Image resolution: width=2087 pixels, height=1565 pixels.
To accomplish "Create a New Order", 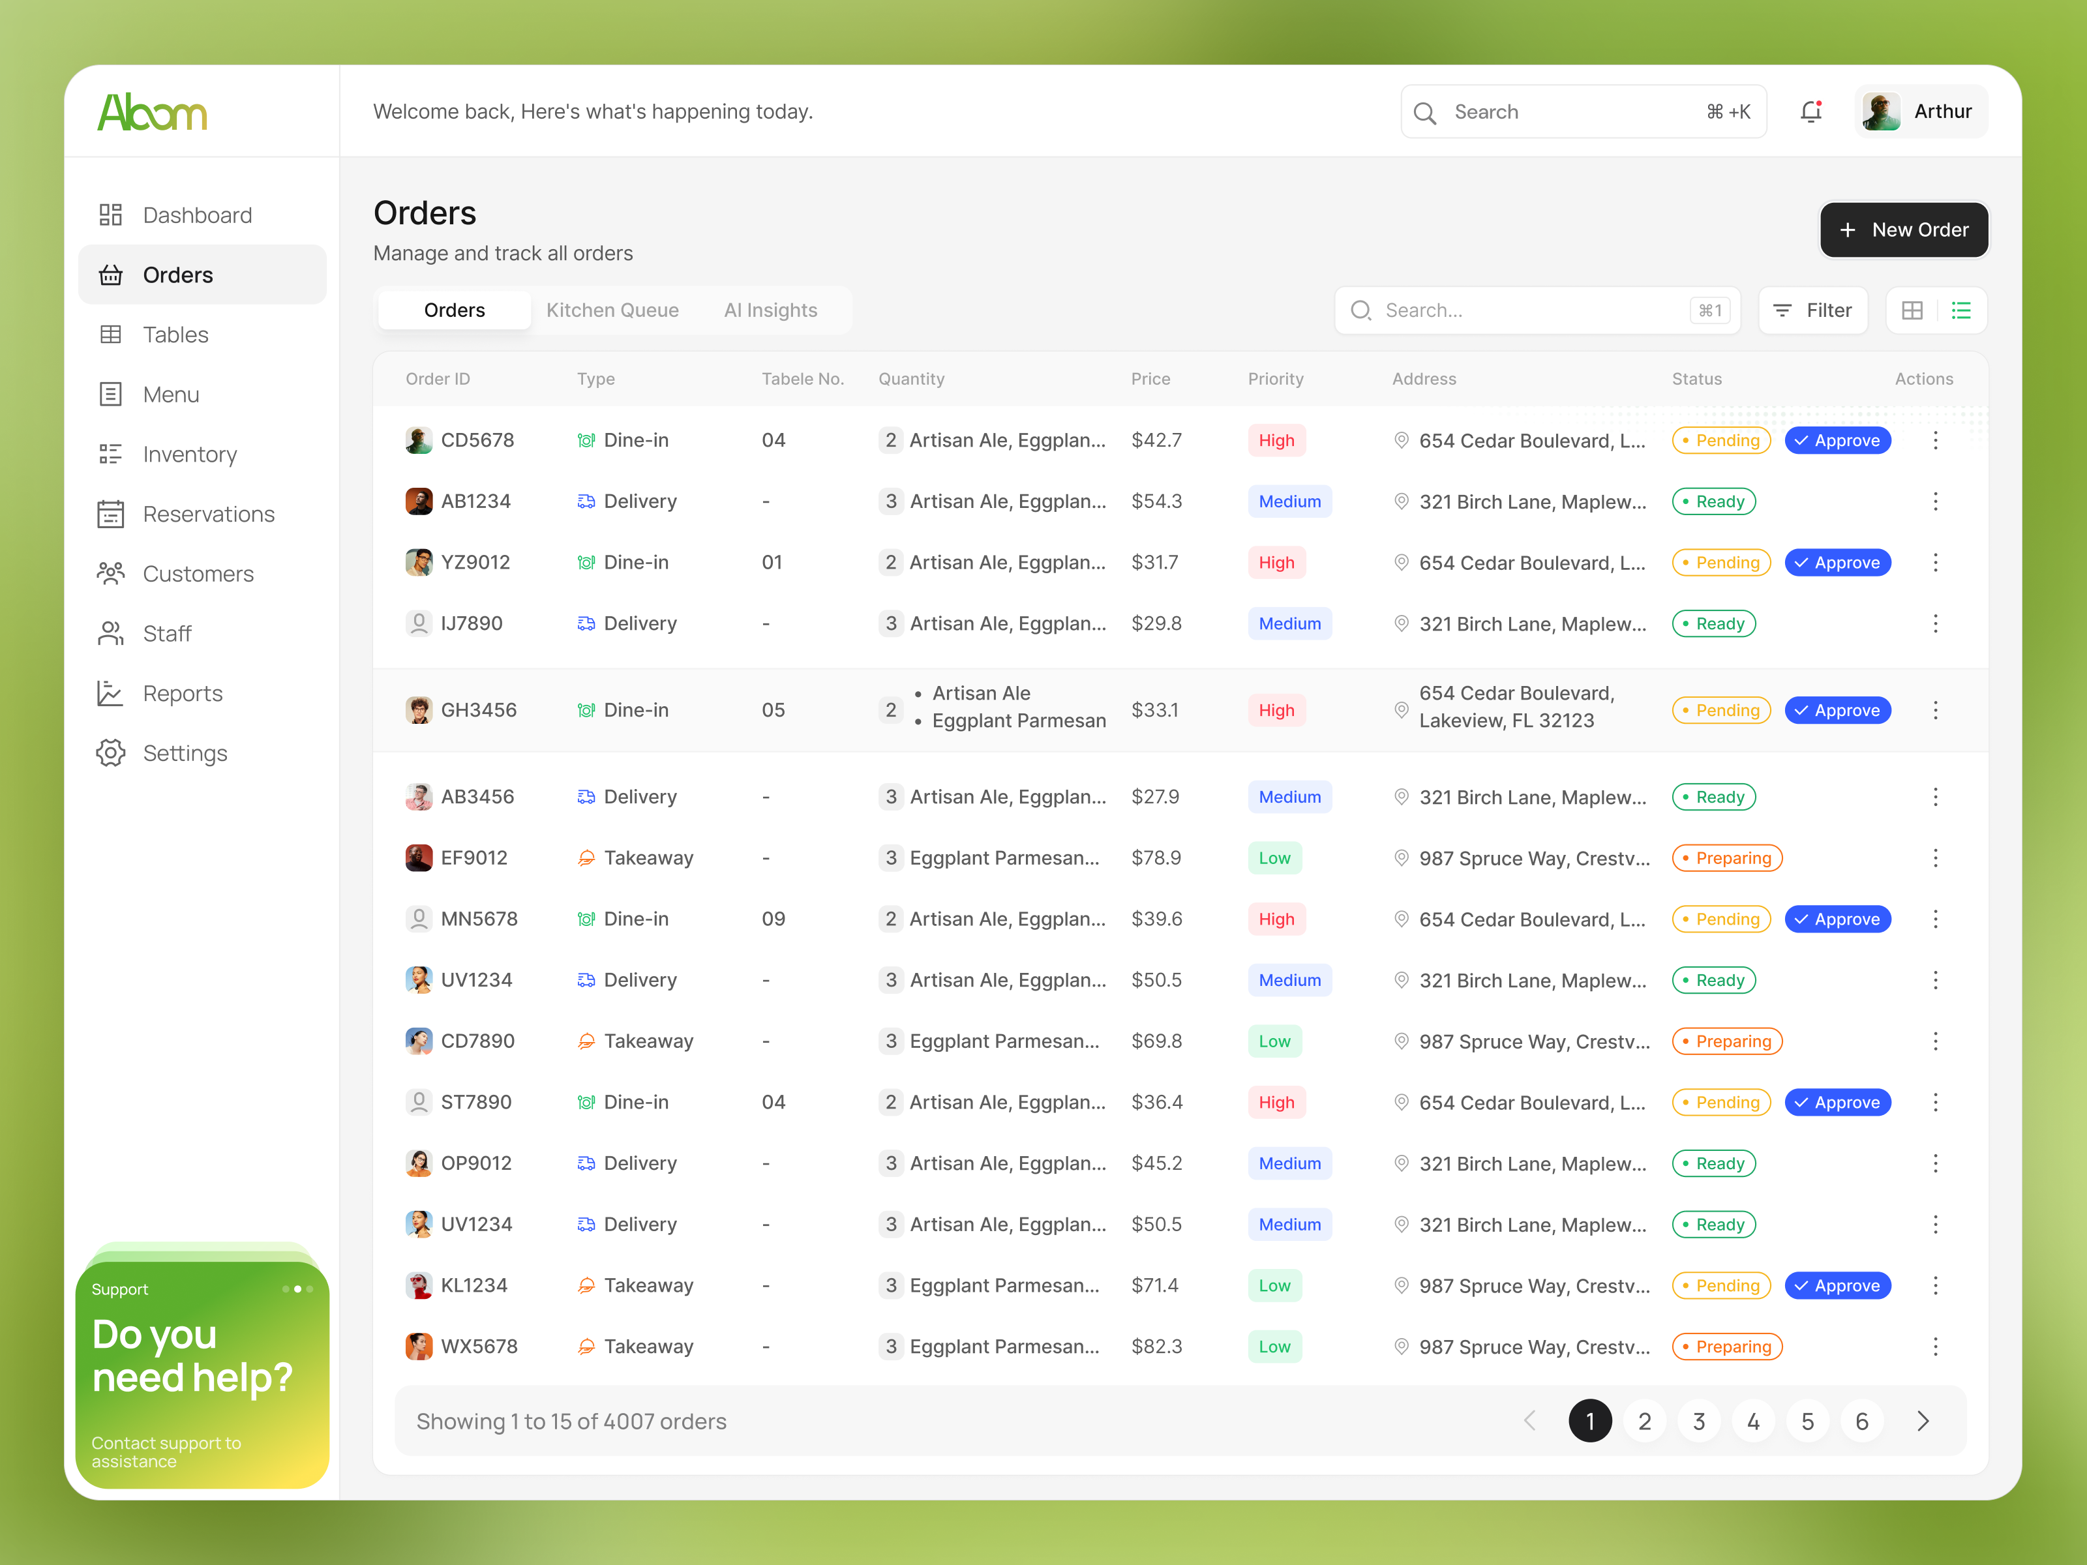I will click(x=1904, y=230).
